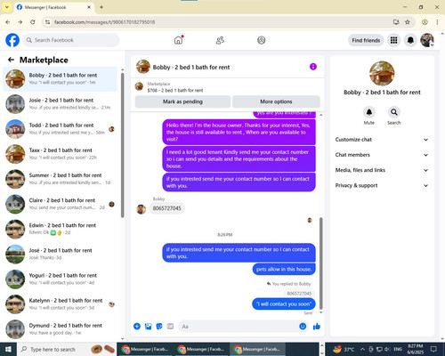Attach a photo file in composer
The height and width of the screenshot is (356, 445).
tap(148, 327)
